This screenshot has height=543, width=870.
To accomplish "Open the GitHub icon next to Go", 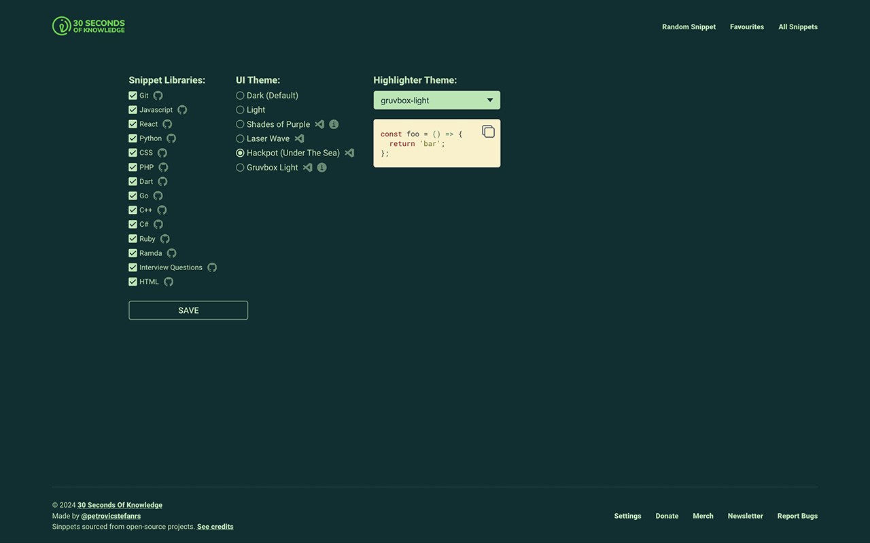I will coord(158,195).
